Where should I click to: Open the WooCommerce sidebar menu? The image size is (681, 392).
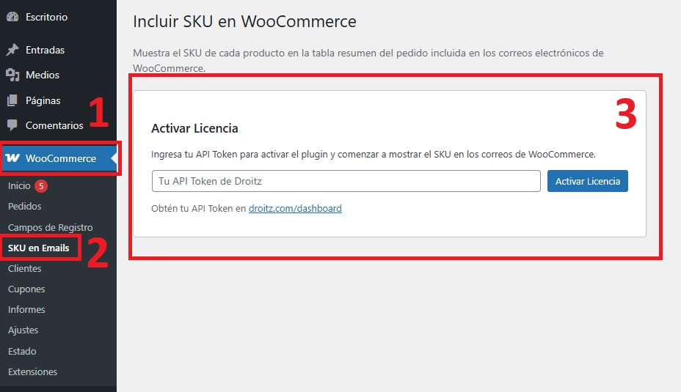pyautogui.click(x=60, y=158)
